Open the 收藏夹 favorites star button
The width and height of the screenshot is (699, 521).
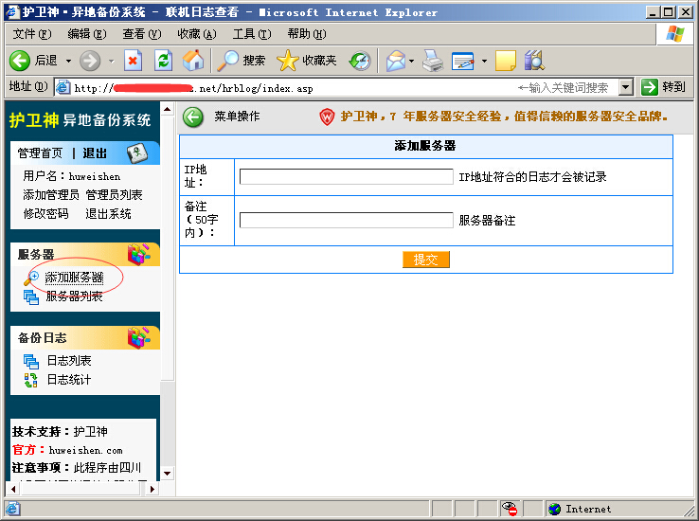coord(306,61)
